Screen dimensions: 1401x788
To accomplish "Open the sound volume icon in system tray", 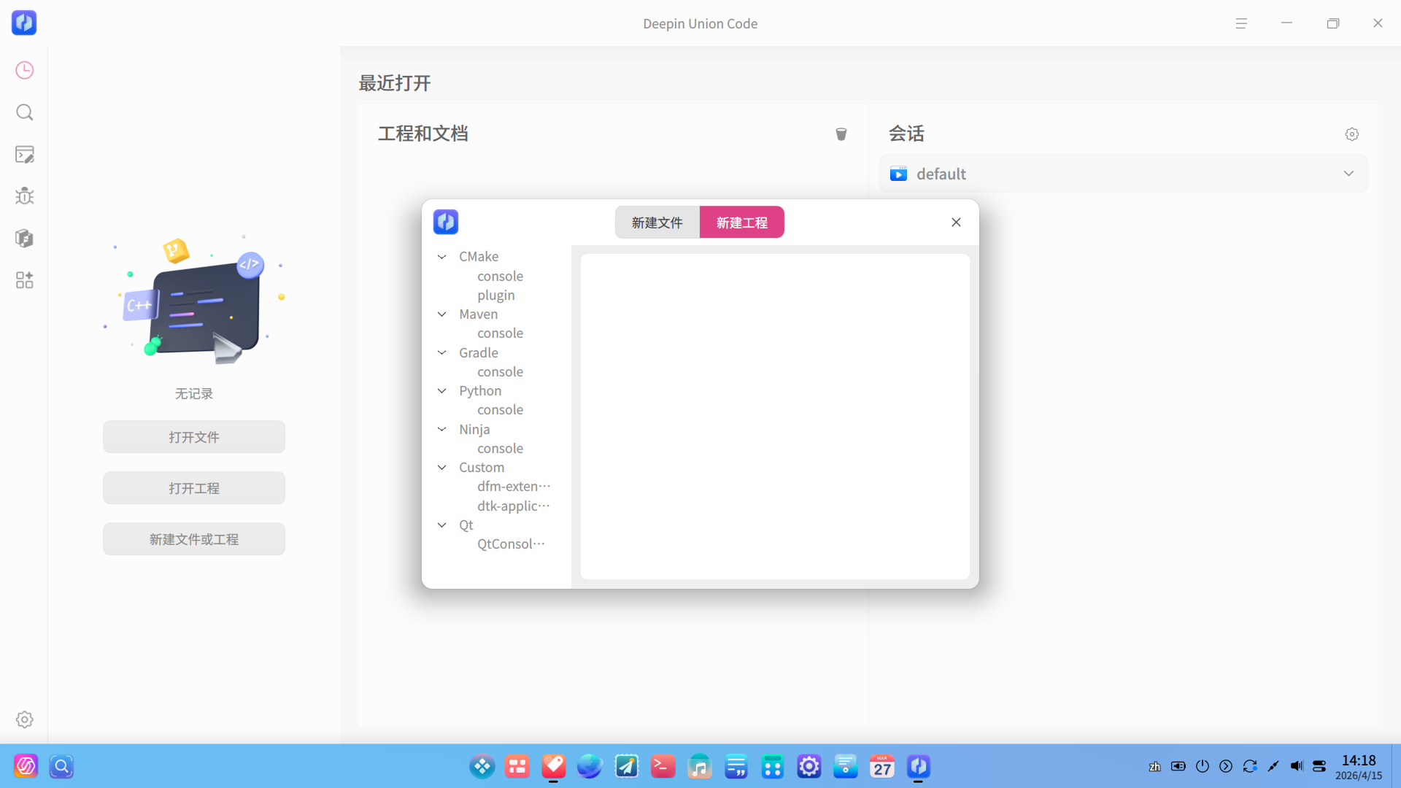I will (x=1296, y=766).
